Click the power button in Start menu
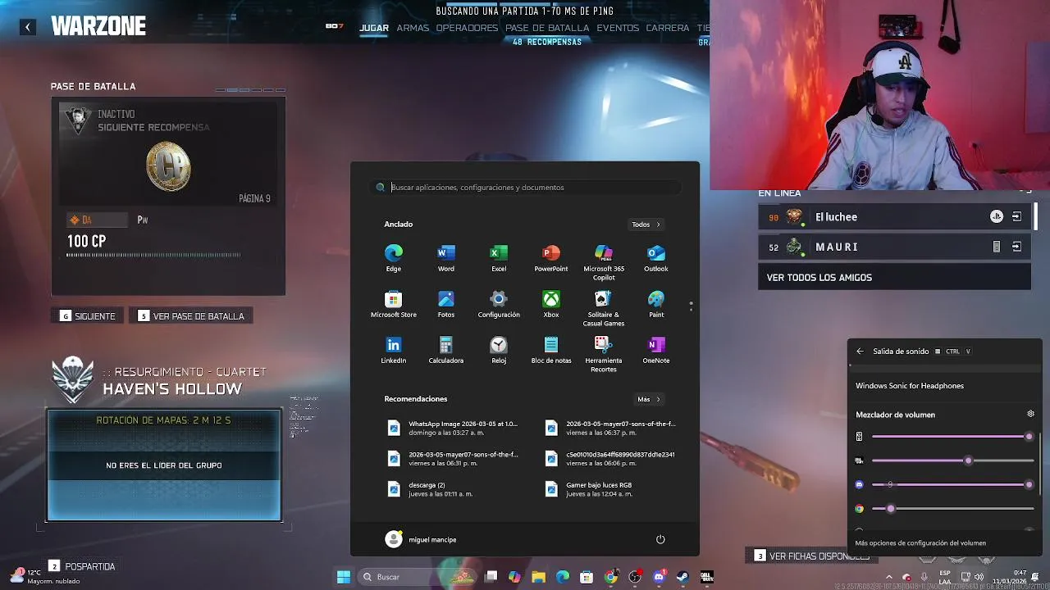The image size is (1050, 590). 660,539
